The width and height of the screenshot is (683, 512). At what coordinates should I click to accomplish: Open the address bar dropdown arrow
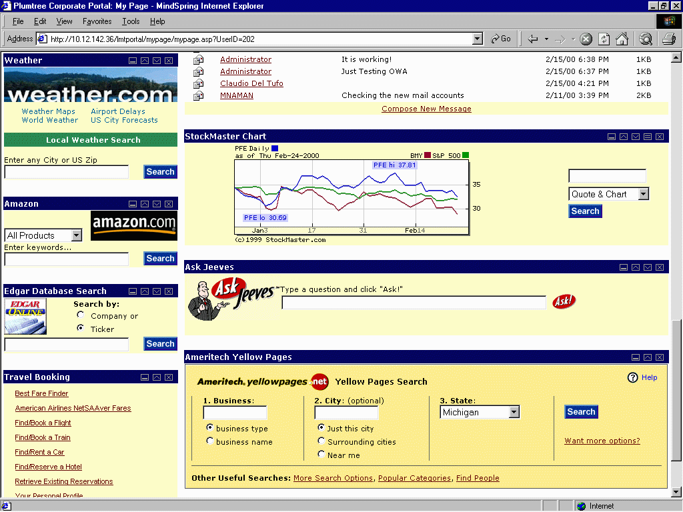[x=478, y=39]
